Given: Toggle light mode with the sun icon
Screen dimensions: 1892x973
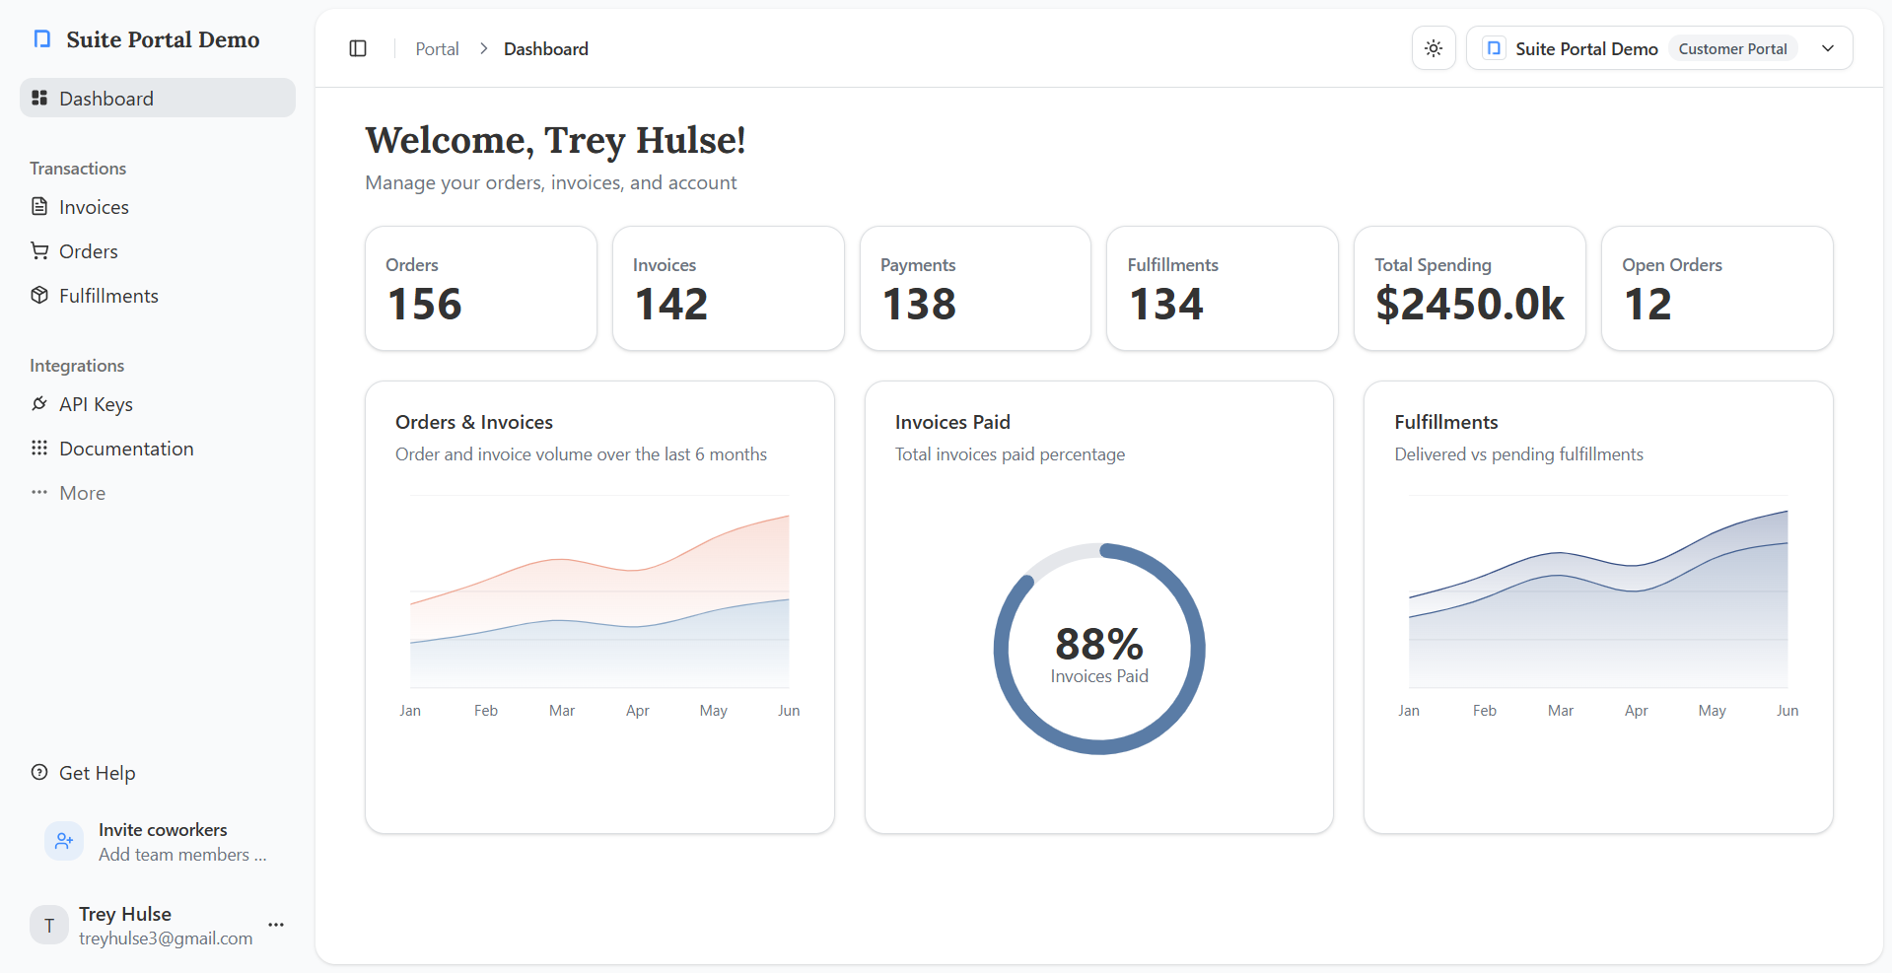Looking at the screenshot, I should (x=1433, y=47).
